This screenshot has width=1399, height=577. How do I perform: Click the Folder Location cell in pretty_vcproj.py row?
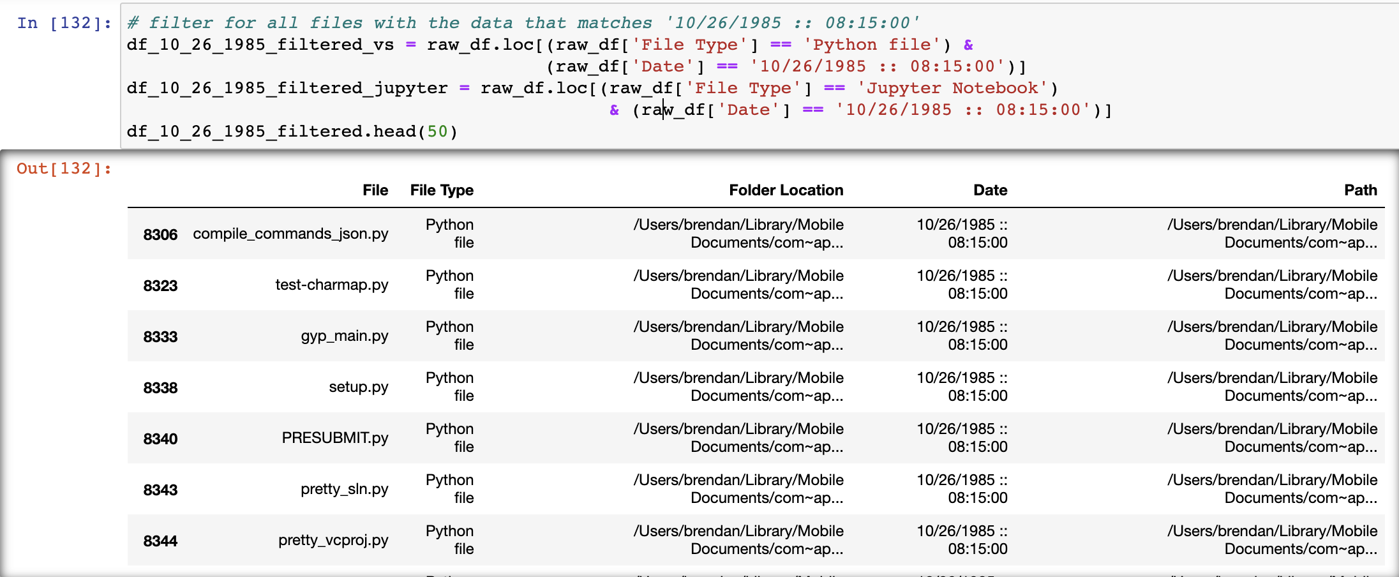click(x=738, y=540)
